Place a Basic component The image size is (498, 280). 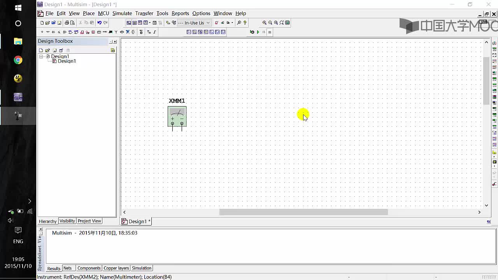48,32
